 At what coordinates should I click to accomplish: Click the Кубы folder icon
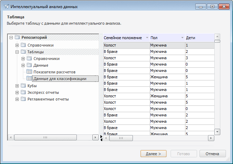pyautogui.click(x=23, y=86)
